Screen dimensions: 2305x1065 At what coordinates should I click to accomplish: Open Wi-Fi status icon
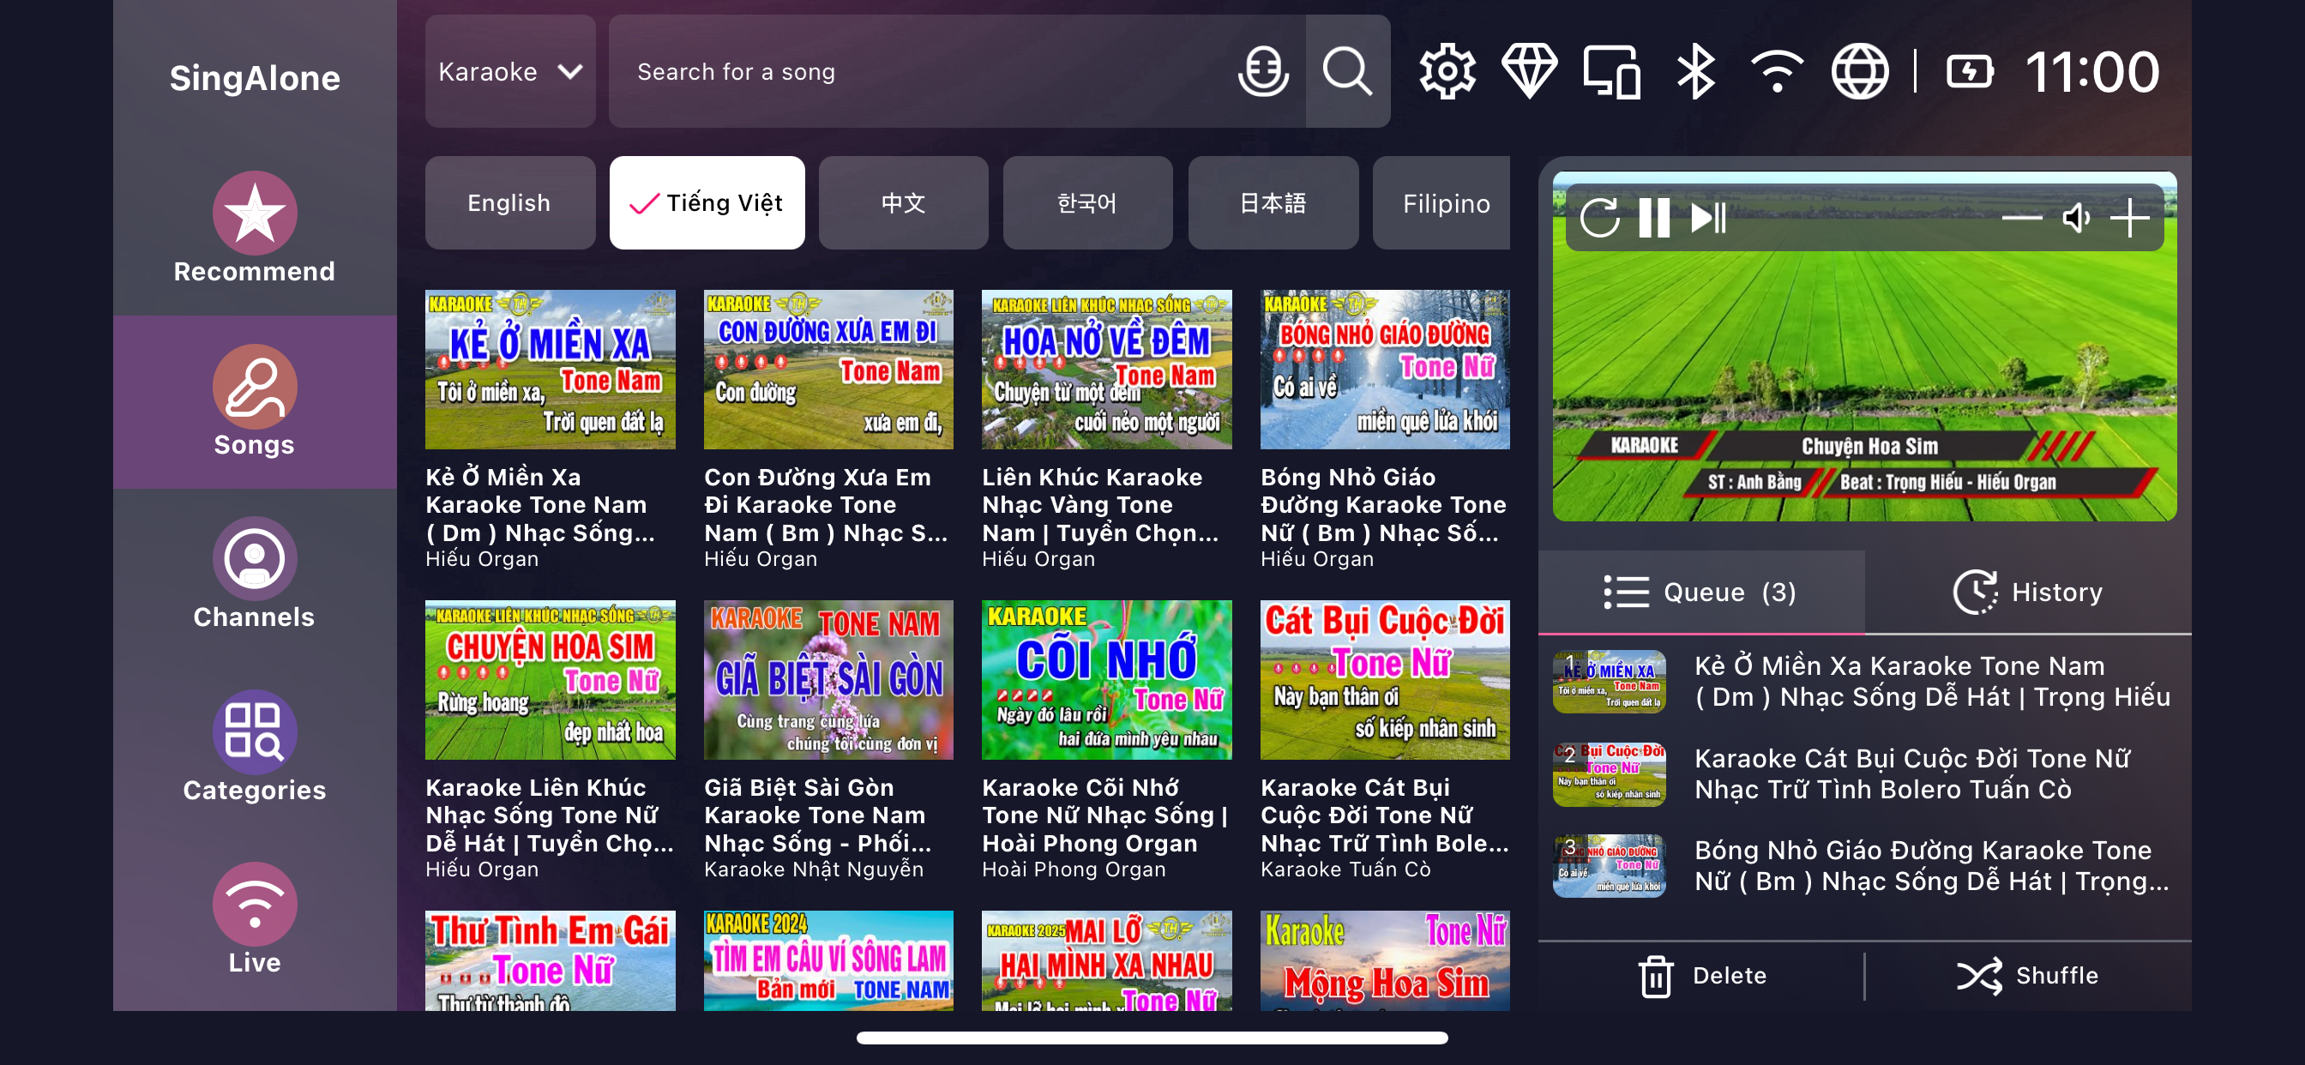(x=1777, y=70)
